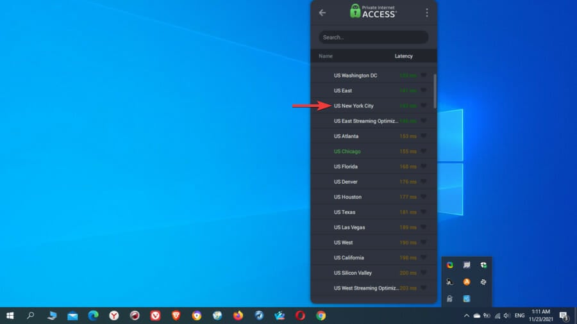This screenshot has height=324, width=577.
Task: Open the Windows Start menu
Action: tap(10, 316)
